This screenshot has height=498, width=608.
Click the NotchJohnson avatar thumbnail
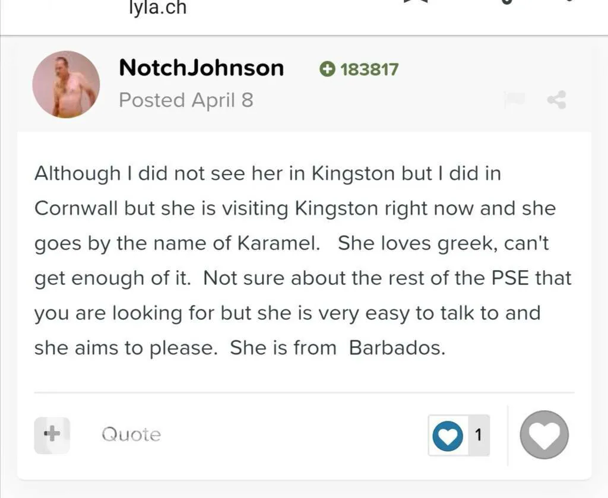pos(66,84)
